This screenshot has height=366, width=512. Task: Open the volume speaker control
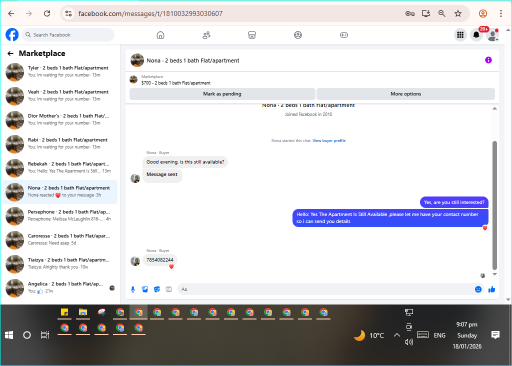click(x=409, y=342)
